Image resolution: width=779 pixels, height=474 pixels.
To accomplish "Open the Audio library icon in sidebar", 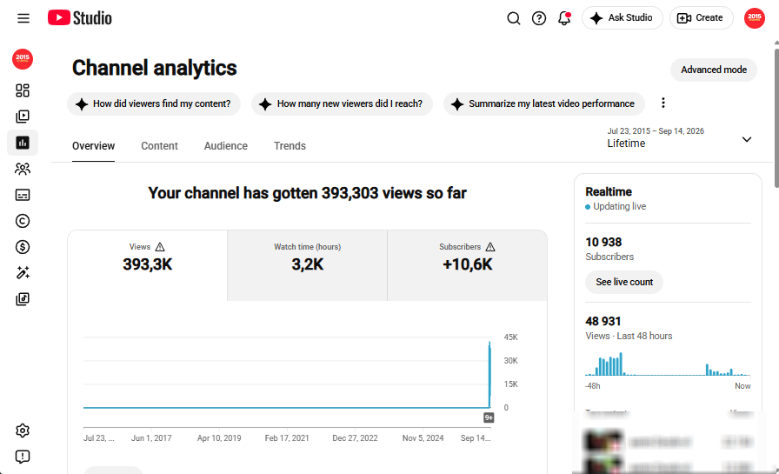I will coord(23,298).
